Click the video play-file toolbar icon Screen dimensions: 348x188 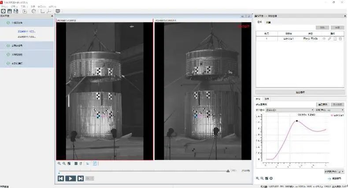(25, 11)
